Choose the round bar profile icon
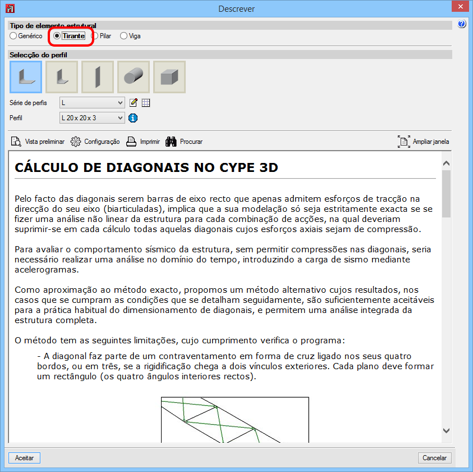Image resolution: width=473 pixels, height=472 pixels. (x=134, y=77)
